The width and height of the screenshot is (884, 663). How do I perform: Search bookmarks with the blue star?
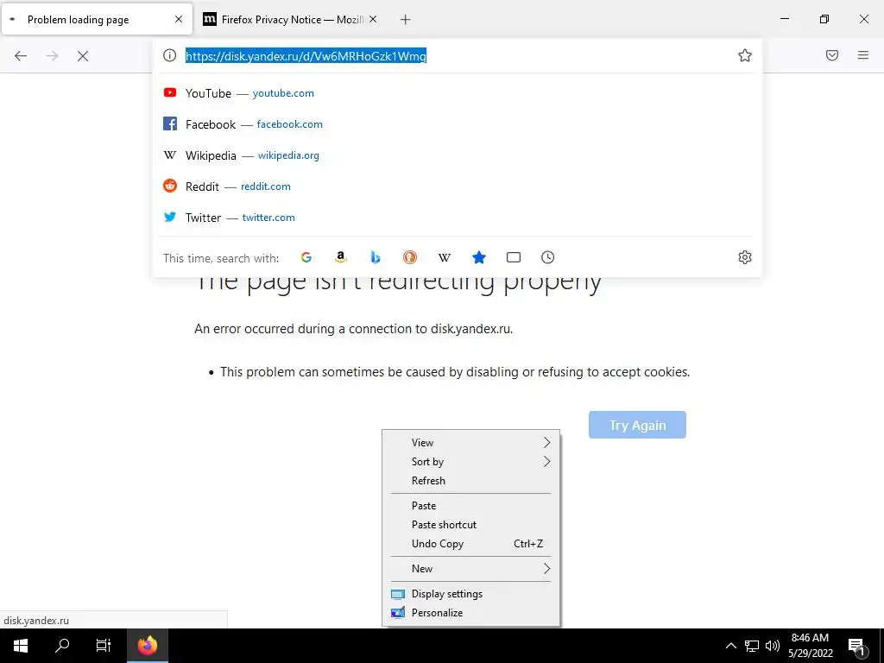click(x=478, y=257)
